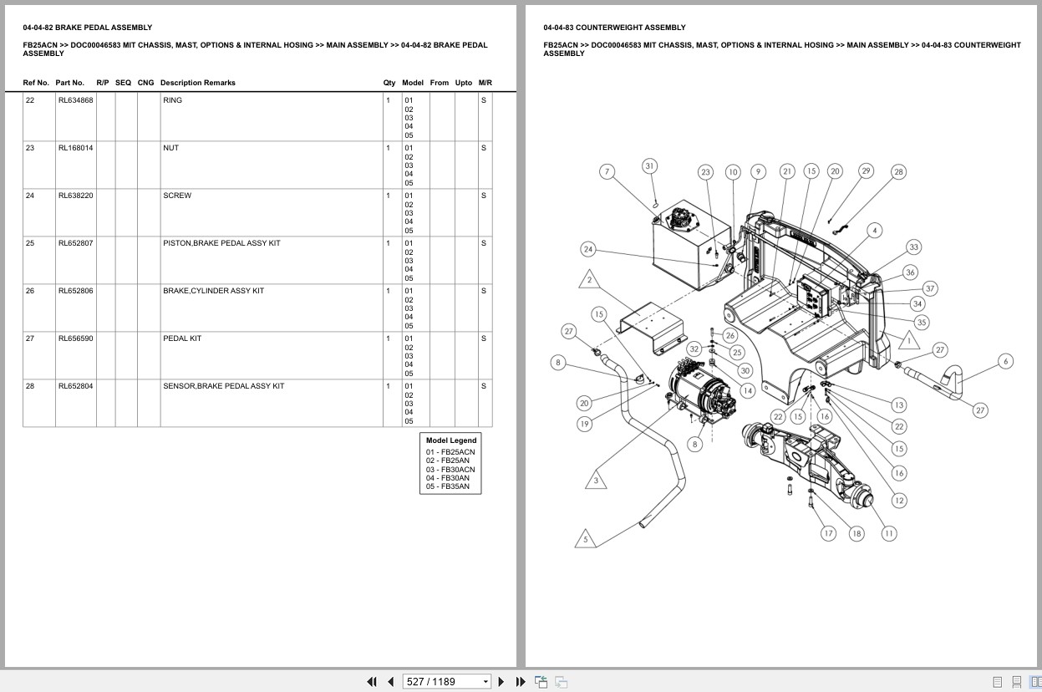Click the 04-04-82 BRAKE PEDAL ASSEMBLY heading

click(x=88, y=28)
